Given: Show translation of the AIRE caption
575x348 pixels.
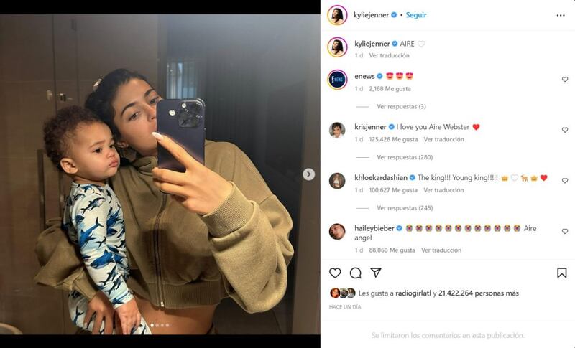Looking at the screenshot, I should 389,55.
